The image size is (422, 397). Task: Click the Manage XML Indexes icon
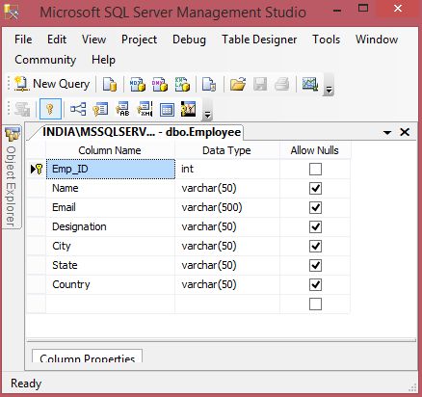click(x=145, y=109)
